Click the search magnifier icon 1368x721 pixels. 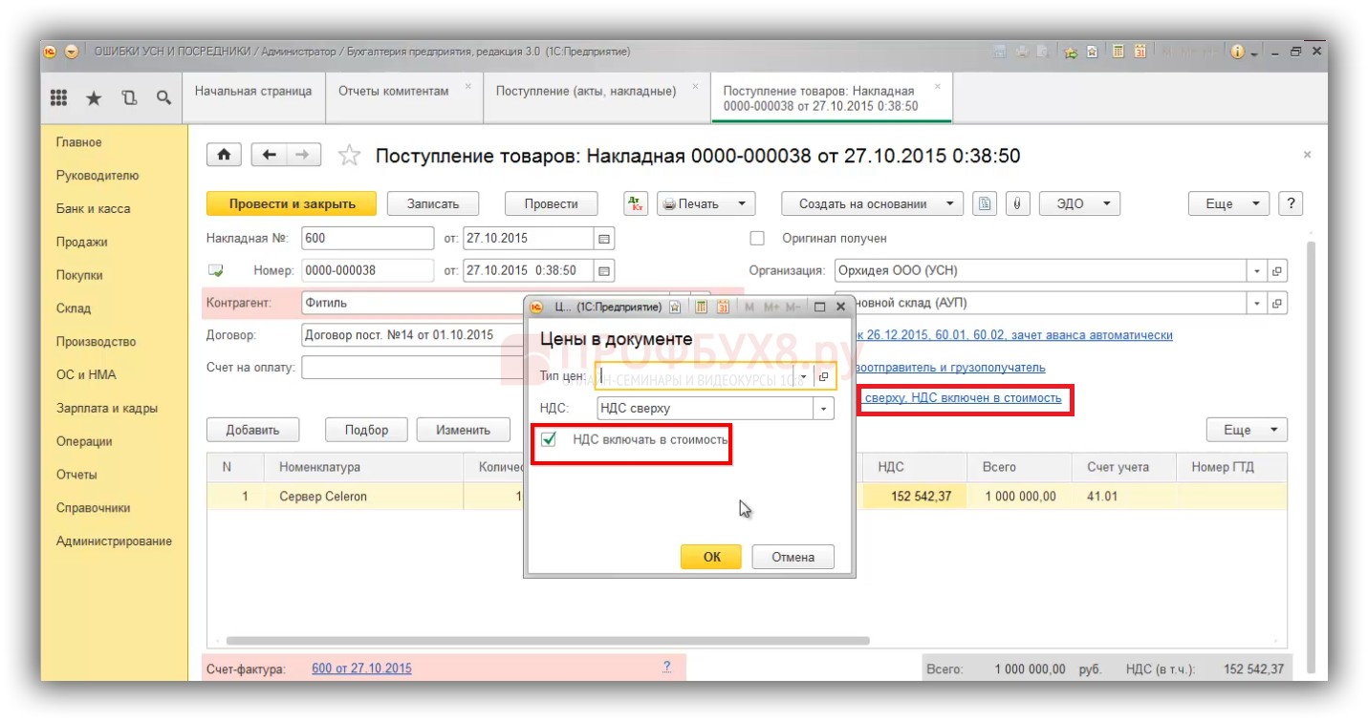point(163,97)
